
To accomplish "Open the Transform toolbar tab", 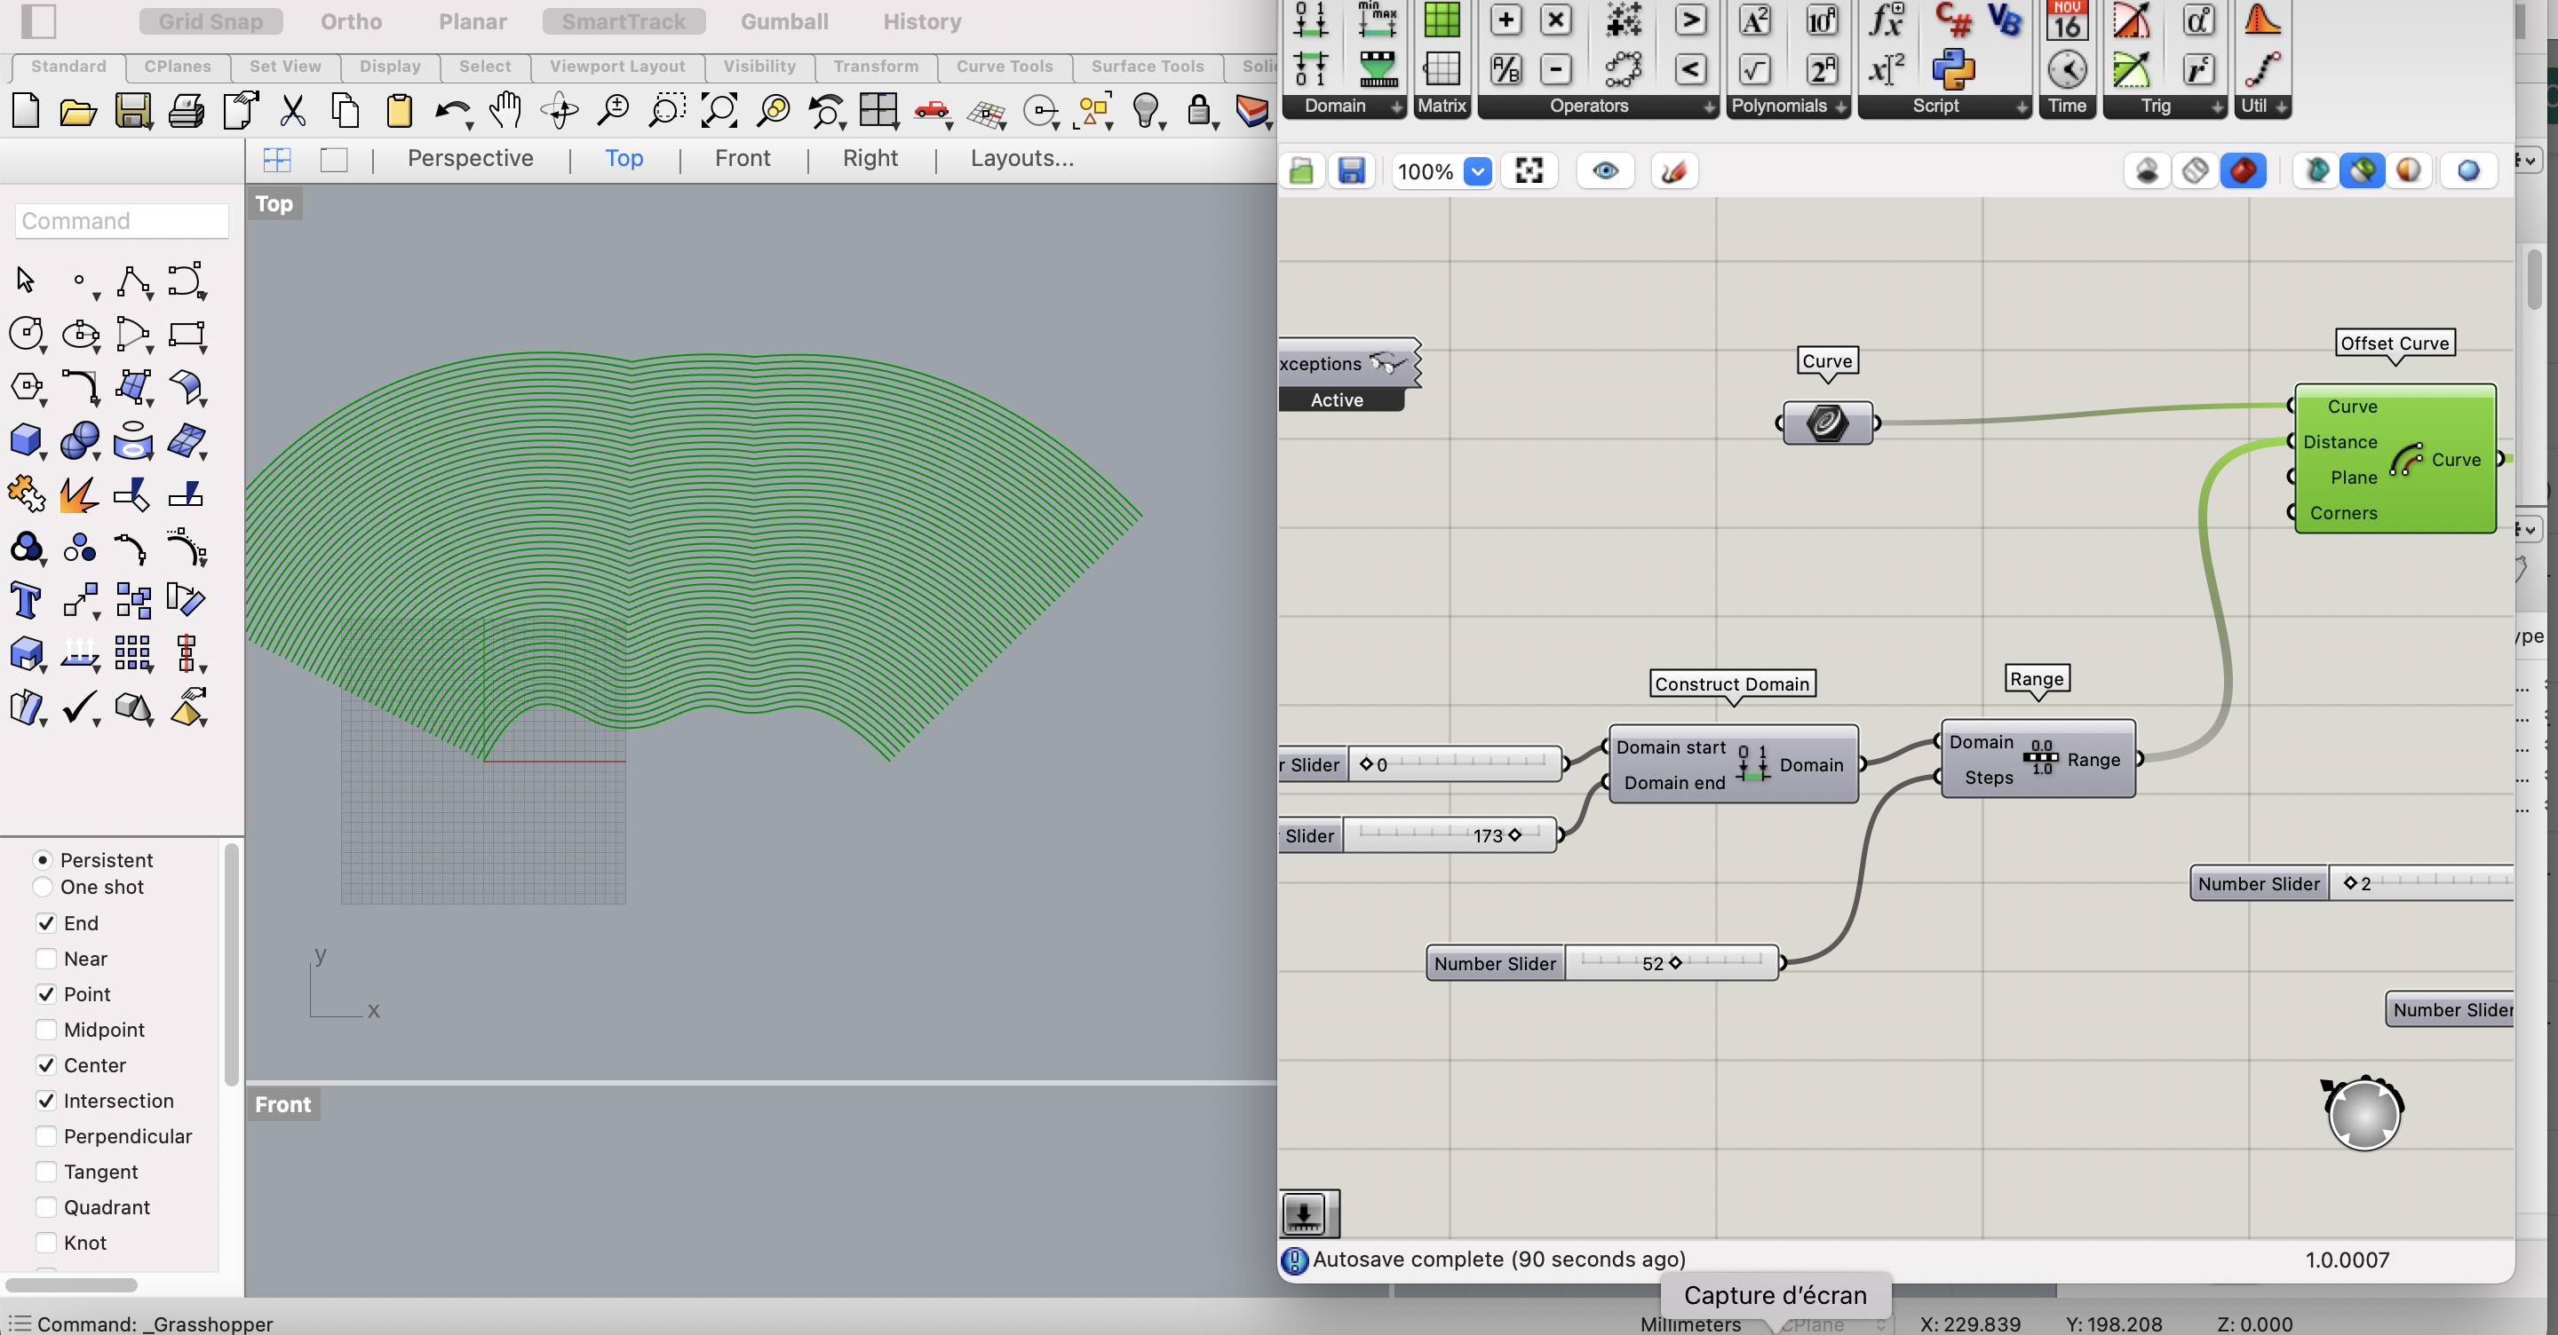I will pos(876,67).
